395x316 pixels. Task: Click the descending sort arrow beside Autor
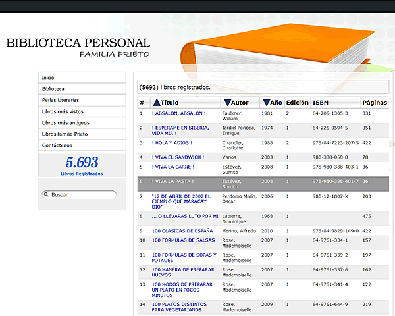pyautogui.click(x=227, y=103)
